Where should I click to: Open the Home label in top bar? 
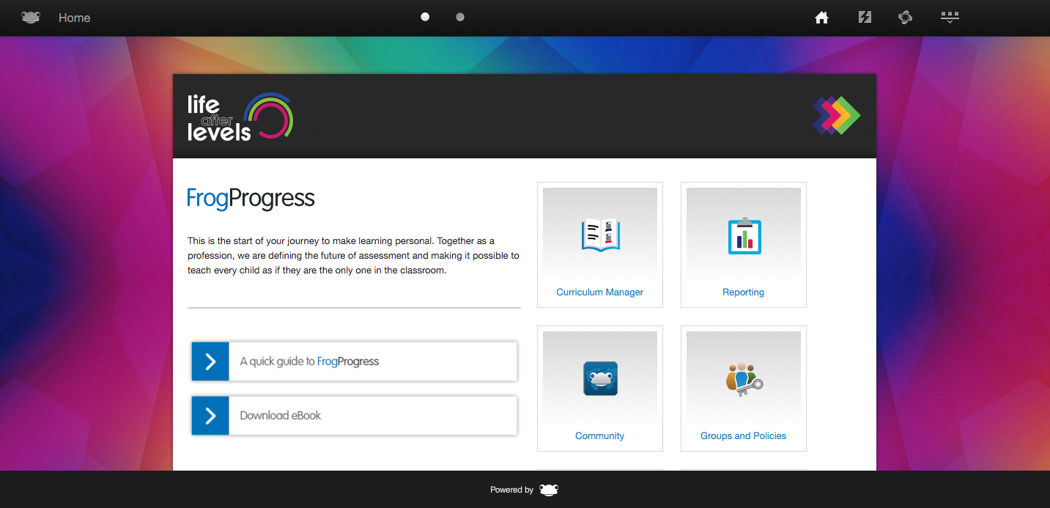coord(74,18)
